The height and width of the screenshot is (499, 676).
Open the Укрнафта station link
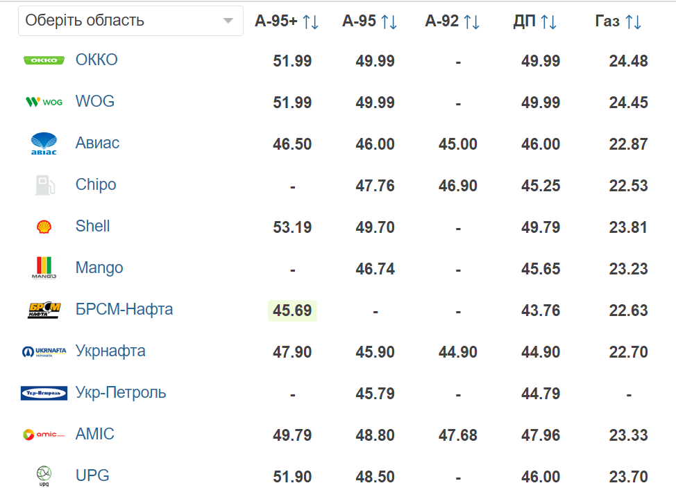[x=110, y=351]
